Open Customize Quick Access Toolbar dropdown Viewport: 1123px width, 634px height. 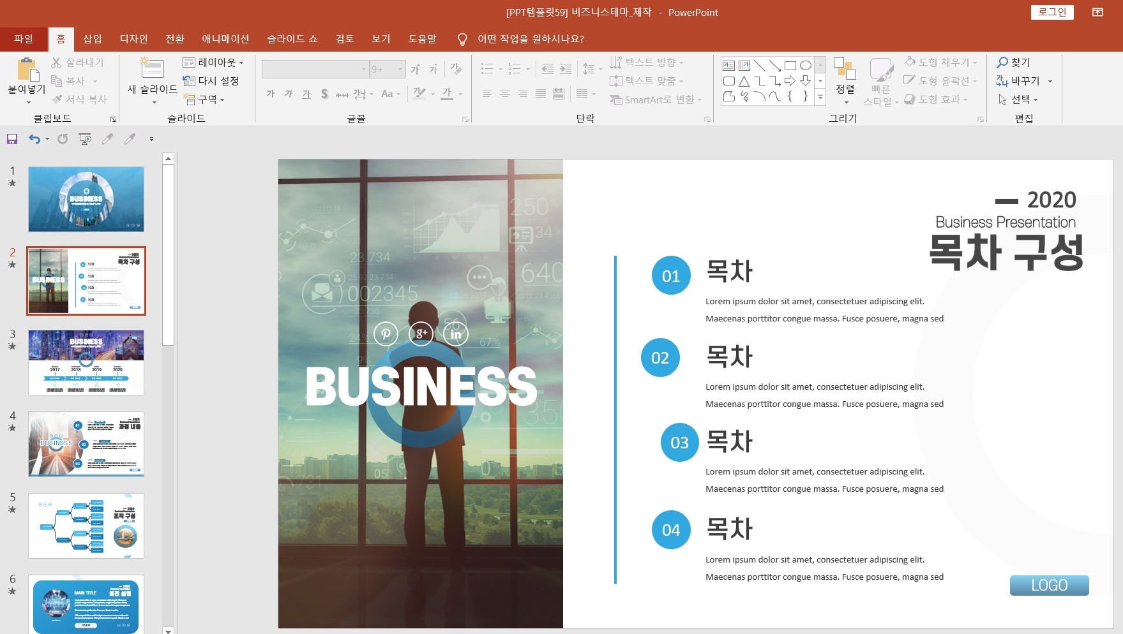pos(151,139)
